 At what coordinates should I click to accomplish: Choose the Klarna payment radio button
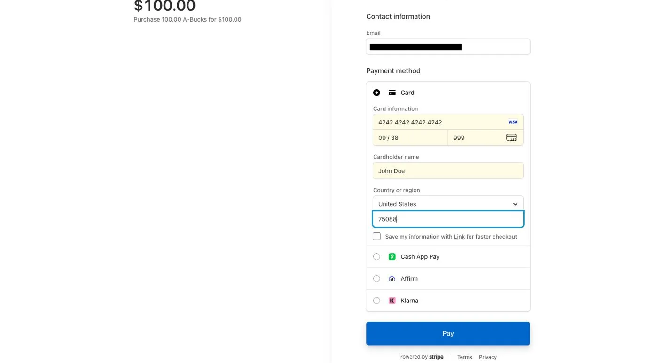[x=376, y=301]
